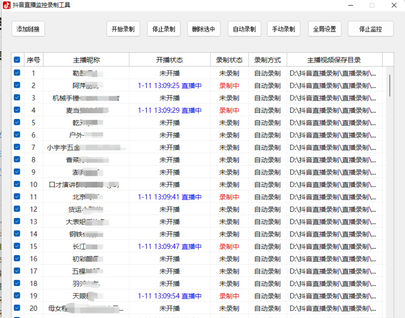Screen dimensions: 405x318
Task: Click the 开播状态 column header
Action: point(170,60)
